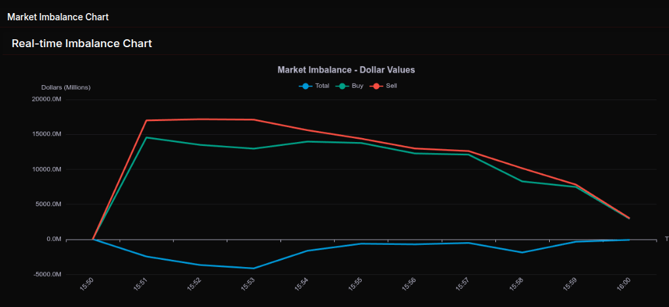Click the 10000.0M y-axis label
This screenshot has height=307, width=669.
click(x=47, y=170)
